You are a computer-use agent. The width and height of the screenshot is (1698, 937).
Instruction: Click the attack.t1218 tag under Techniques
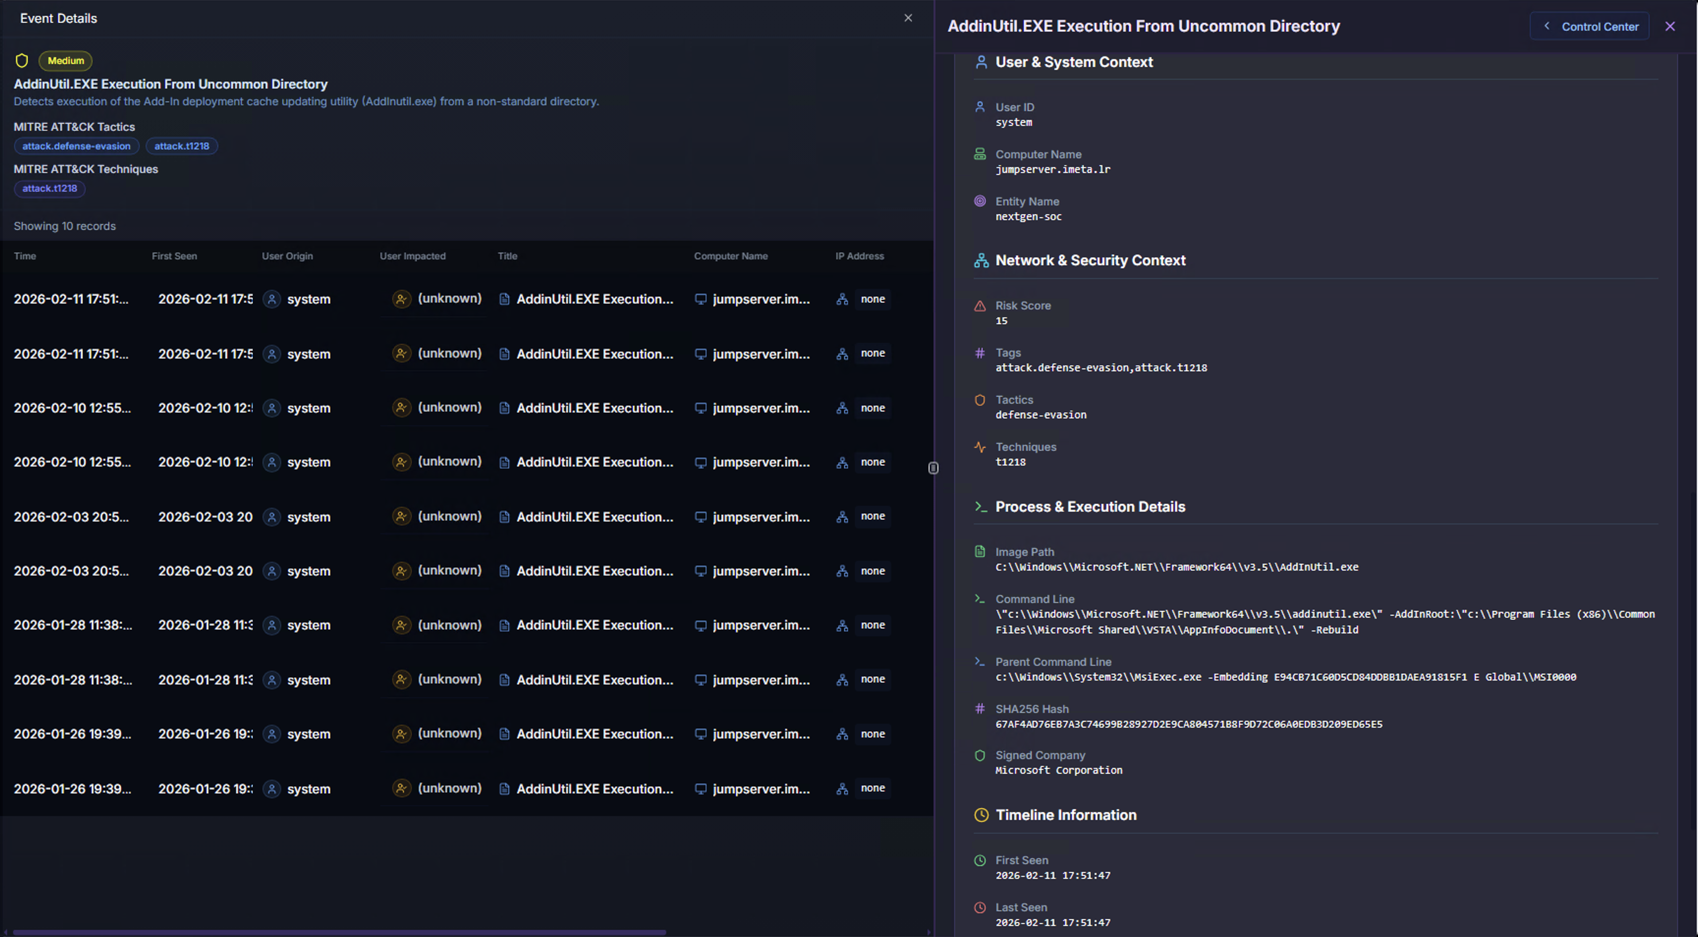click(x=50, y=189)
